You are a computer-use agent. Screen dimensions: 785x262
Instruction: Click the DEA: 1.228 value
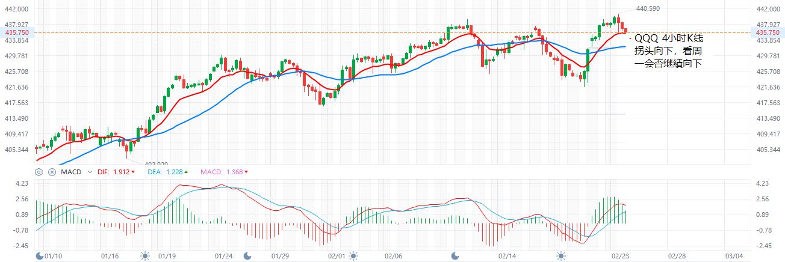(168, 172)
